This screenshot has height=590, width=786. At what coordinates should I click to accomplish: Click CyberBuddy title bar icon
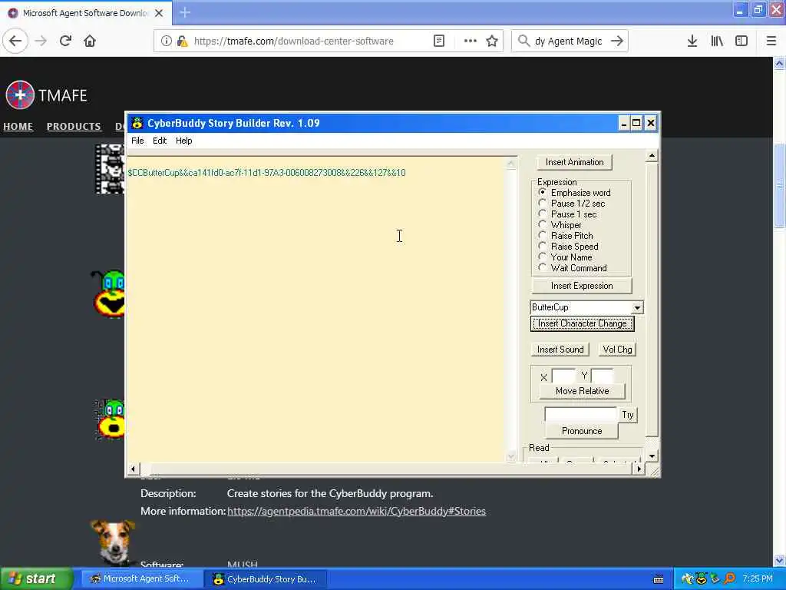click(x=137, y=123)
